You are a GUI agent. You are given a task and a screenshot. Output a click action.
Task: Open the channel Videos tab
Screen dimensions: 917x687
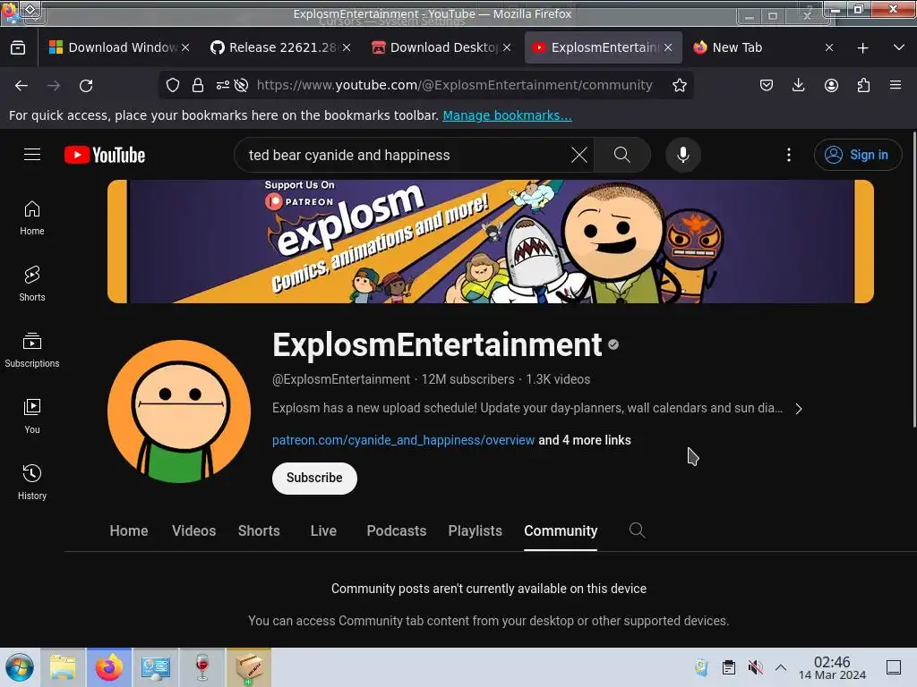pyautogui.click(x=193, y=531)
